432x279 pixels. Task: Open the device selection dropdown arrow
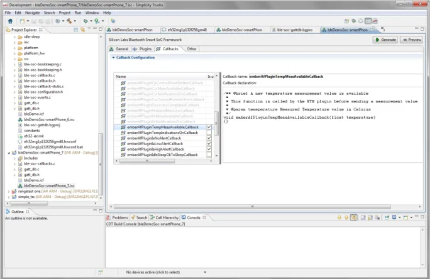coord(205,272)
